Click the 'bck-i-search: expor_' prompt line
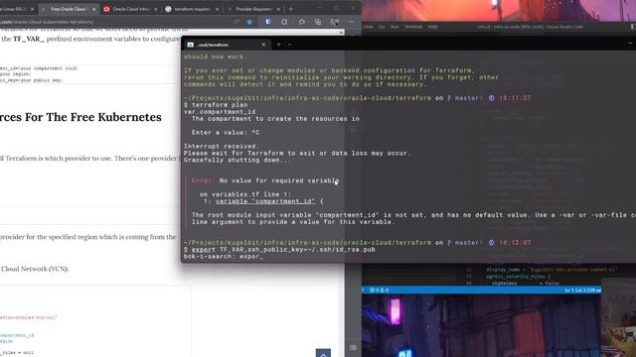 click(224, 256)
